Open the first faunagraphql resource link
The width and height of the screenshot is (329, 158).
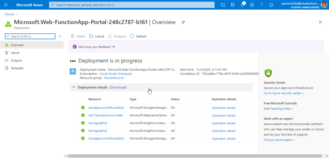click(98, 123)
